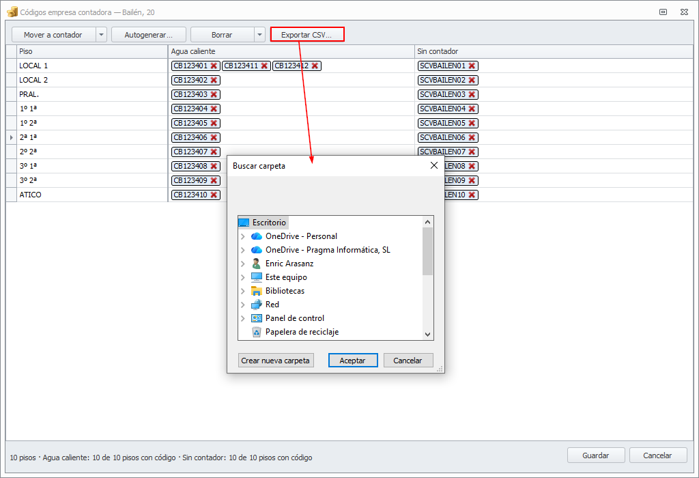The image size is (699, 478).
Task: Cancel the Buscar carpeta dialog
Action: point(408,361)
